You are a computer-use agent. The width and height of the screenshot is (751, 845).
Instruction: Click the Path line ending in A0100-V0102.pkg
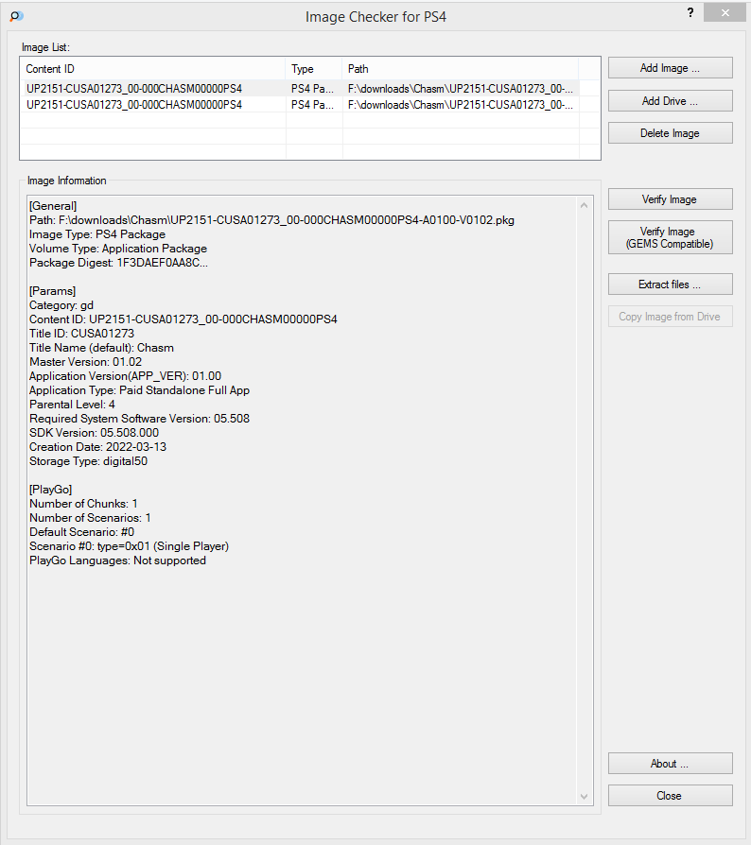click(271, 220)
